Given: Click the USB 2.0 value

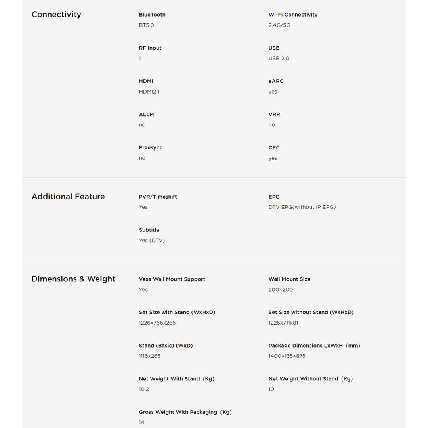Looking at the screenshot, I should click(279, 58).
